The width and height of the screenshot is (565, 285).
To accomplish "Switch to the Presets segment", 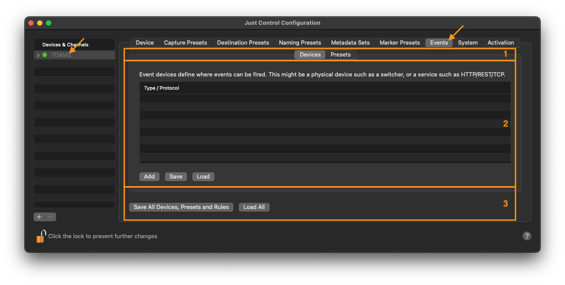I will tap(341, 55).
